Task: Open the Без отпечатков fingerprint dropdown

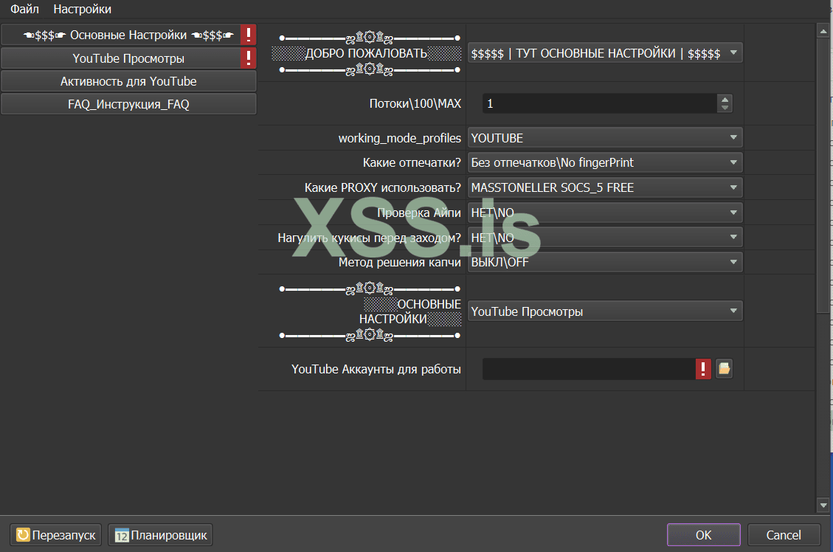Action: pyautogui.click(x=604, y=162)
